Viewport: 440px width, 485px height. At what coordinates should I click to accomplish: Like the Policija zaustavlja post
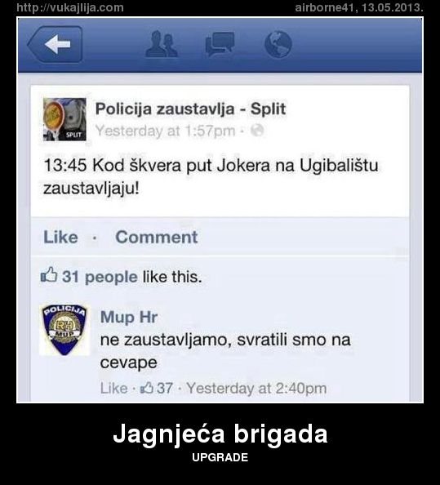(60, 238)
